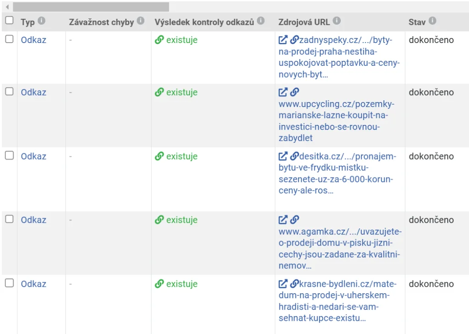Screen dimensions: 469x334
Task: Check the first row's checkbox
Action: pyautogui.click(x=9, y=39)
